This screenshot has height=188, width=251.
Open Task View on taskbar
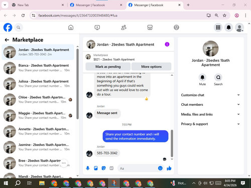[29, 183]
